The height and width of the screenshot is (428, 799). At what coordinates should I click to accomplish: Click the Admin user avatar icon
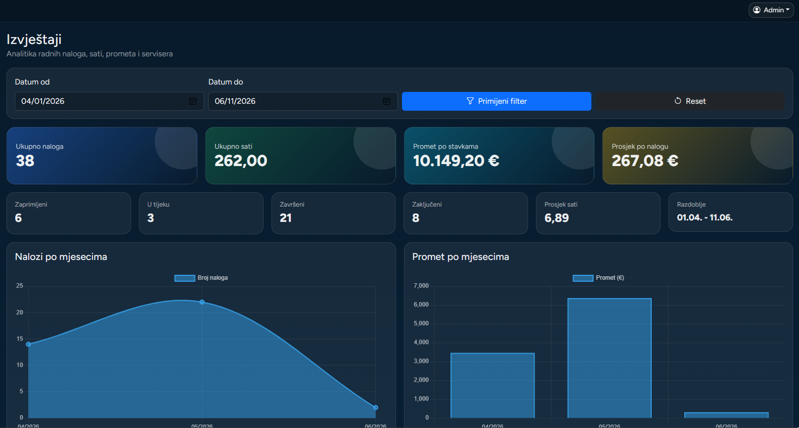pos(756,10)
